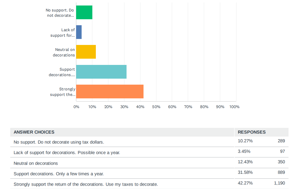Select the 'Lack of support for decorations' row text
The image size is (301, 189).
pyautogui.click(x=67, y=153)
